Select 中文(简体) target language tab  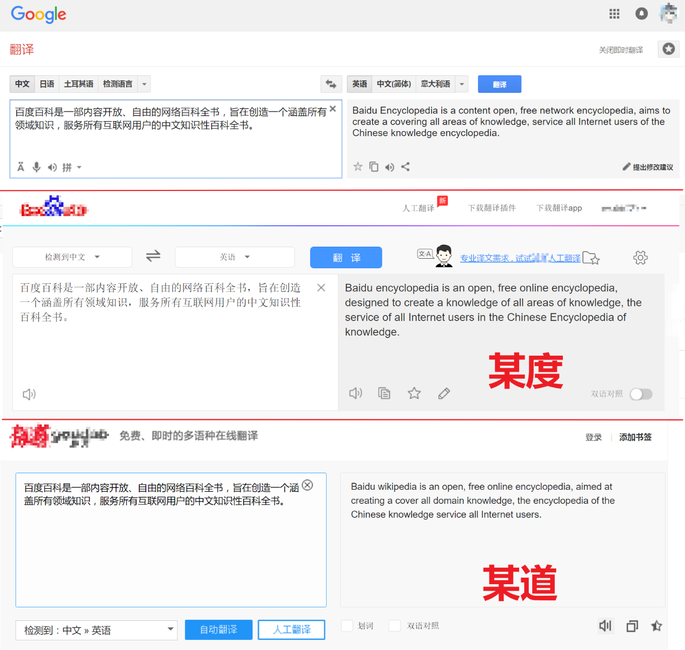pyautogui.click(x=394, y=84)
